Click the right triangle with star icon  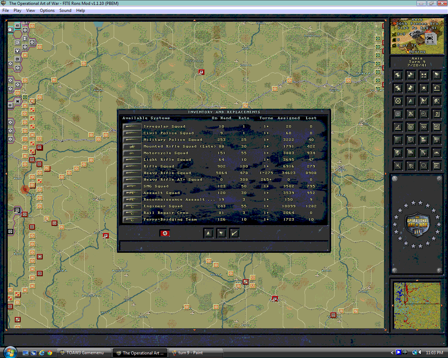coord(411,88)
